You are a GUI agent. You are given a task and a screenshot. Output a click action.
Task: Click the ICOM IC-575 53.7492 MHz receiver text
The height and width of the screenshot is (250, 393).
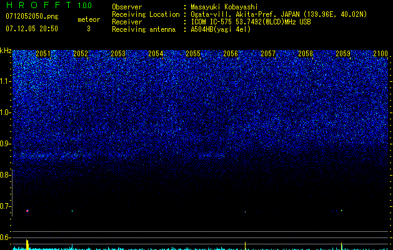(251, 22)
